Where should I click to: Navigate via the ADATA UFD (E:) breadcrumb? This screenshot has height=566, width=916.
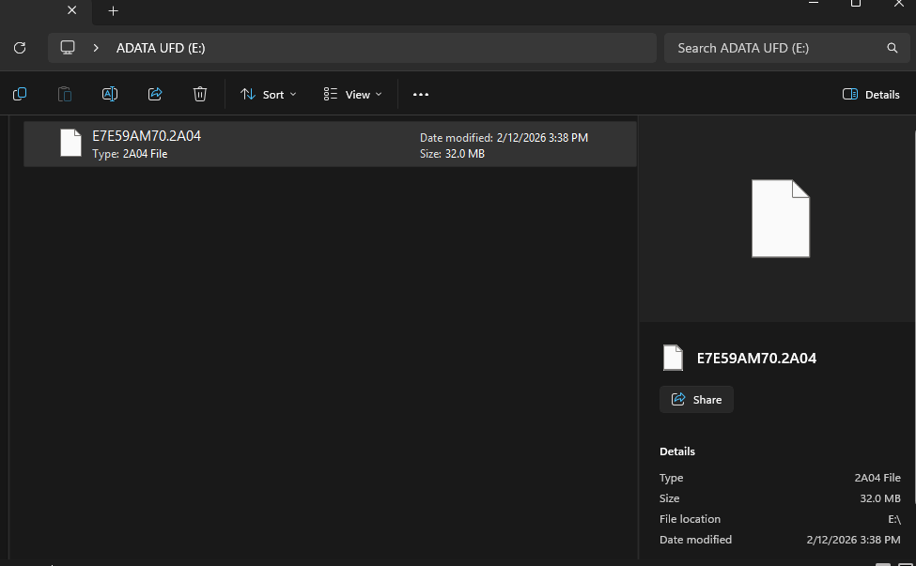pos(160,48)
